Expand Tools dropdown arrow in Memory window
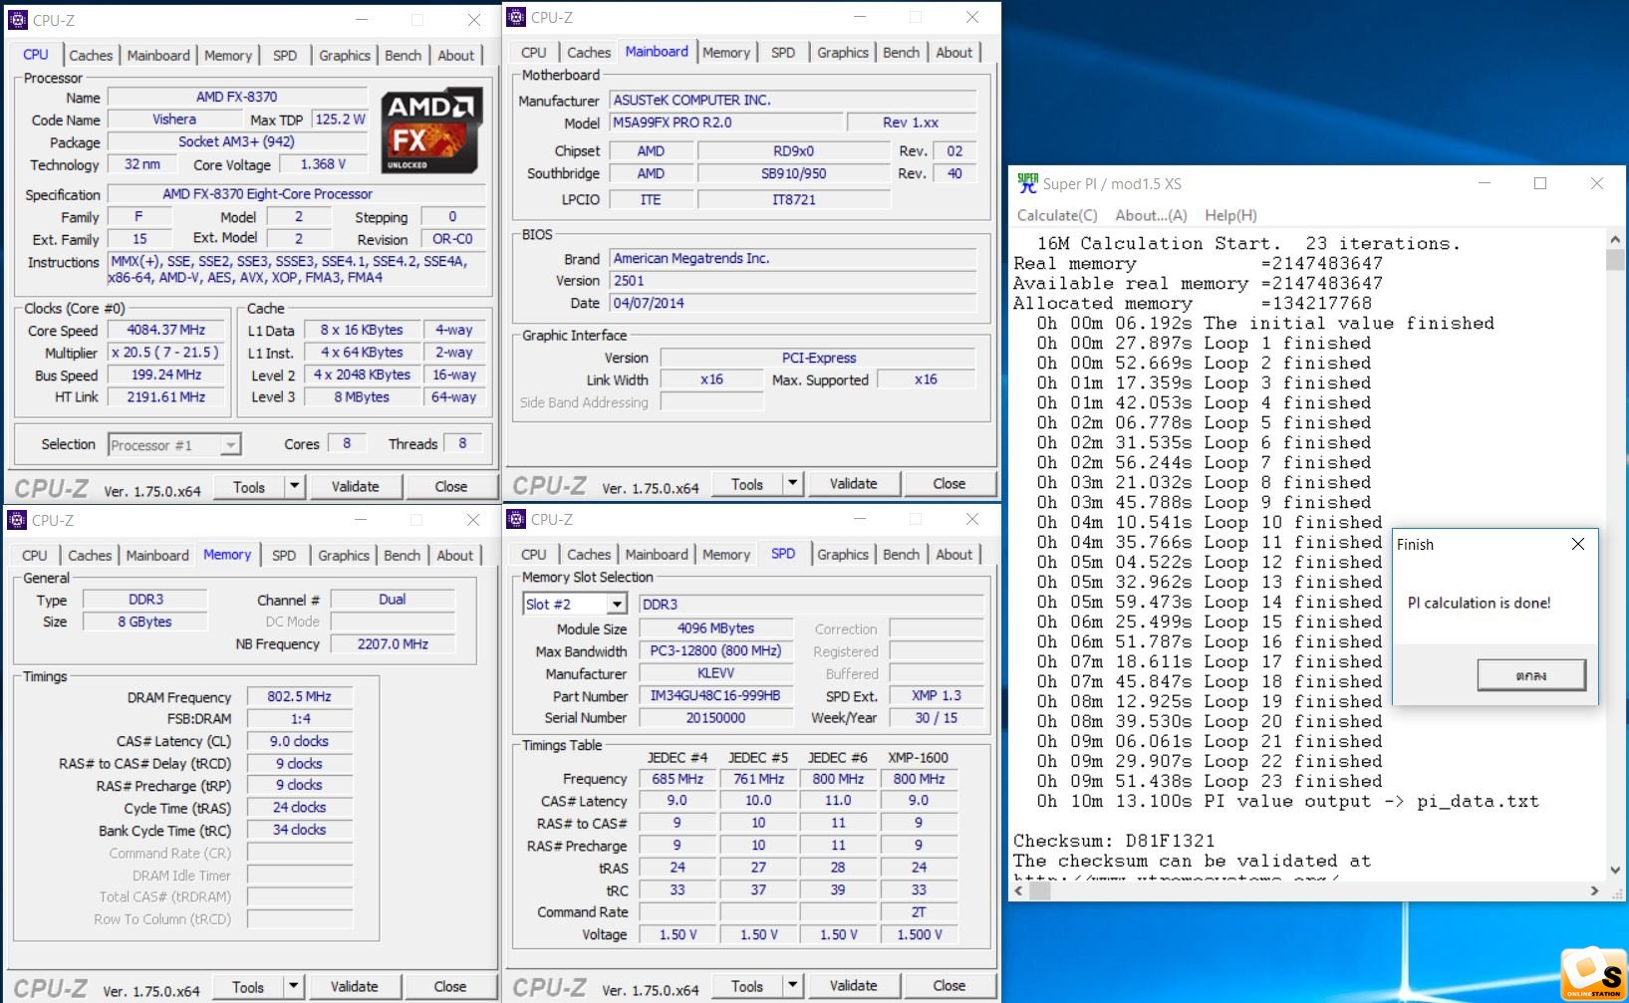Screen dimensions: 1629x1003 [293, 987]
